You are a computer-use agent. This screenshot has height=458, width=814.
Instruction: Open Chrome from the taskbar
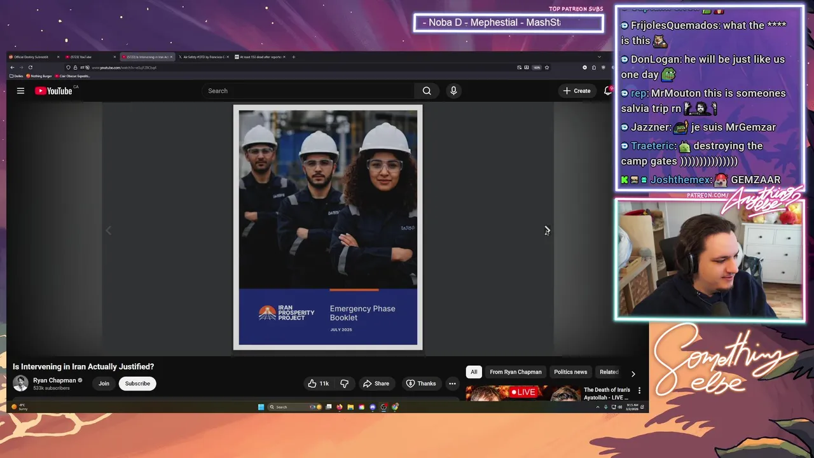[395, 407]
